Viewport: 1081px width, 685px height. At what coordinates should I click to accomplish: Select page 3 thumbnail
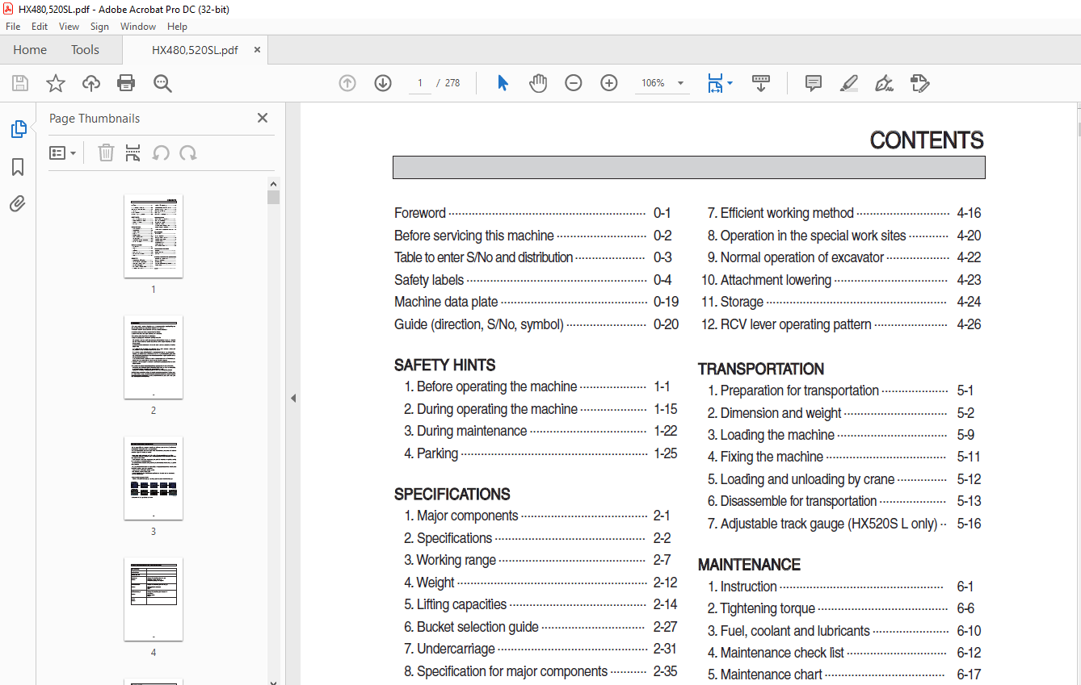154,478
